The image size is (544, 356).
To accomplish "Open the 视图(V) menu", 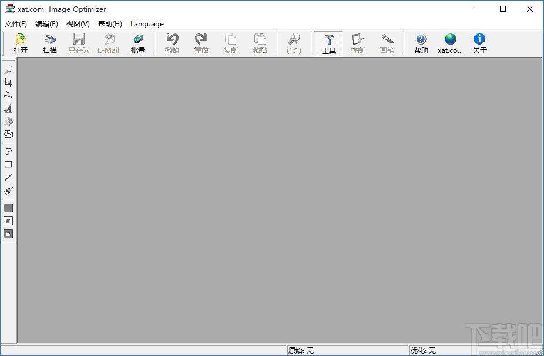I will pyautogui.click(x=78, y=24).
